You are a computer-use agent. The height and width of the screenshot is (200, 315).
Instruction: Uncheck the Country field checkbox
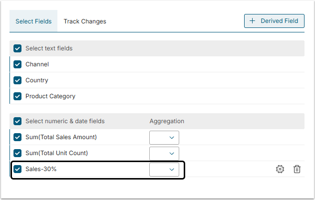[17, 80]
